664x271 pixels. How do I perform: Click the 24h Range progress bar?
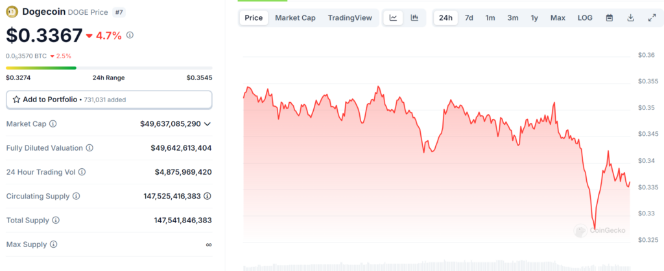109,68
